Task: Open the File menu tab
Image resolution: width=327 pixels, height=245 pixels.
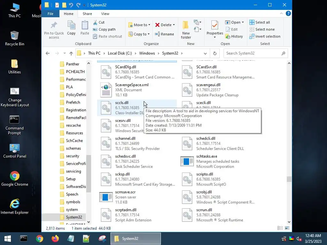Action: 50,14
